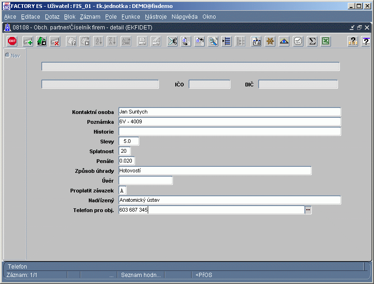374x284 pixels.
Task: Click the Způsob úhrady field with Hotovostí
Action: [x=215, y=170]
